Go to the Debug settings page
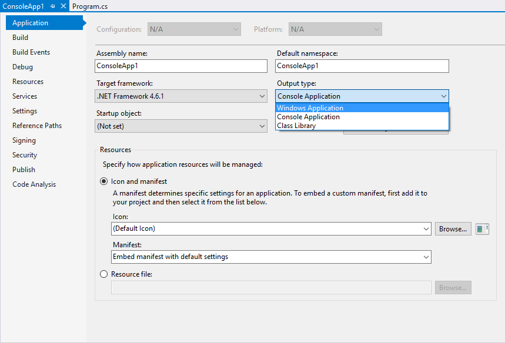This screenshot has height=343, width=505. click(x=23, y=67)
